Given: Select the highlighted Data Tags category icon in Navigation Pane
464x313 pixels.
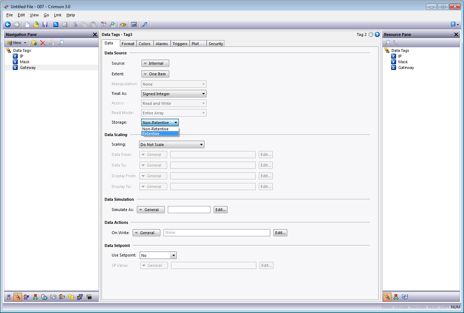Looking at the screenshot, I should (x=17, y=297).
